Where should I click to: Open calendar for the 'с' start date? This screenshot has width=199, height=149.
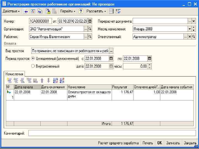(x=111, y=58)
